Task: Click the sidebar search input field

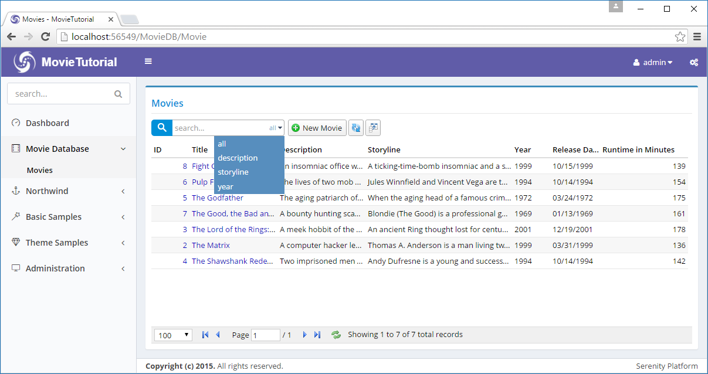Action: tap(62, 94)
